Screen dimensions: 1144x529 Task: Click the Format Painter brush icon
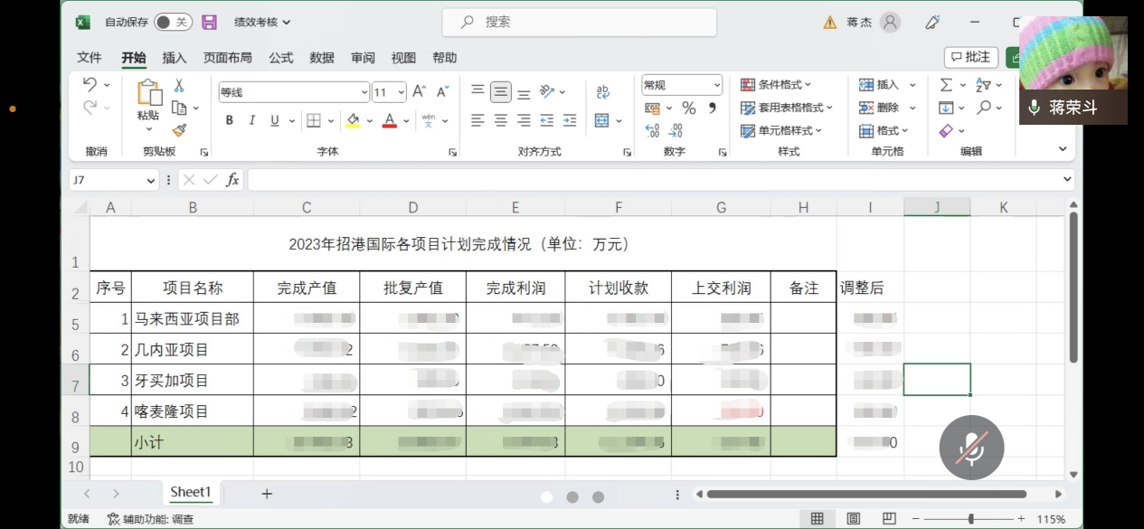[x=179, y=130]
